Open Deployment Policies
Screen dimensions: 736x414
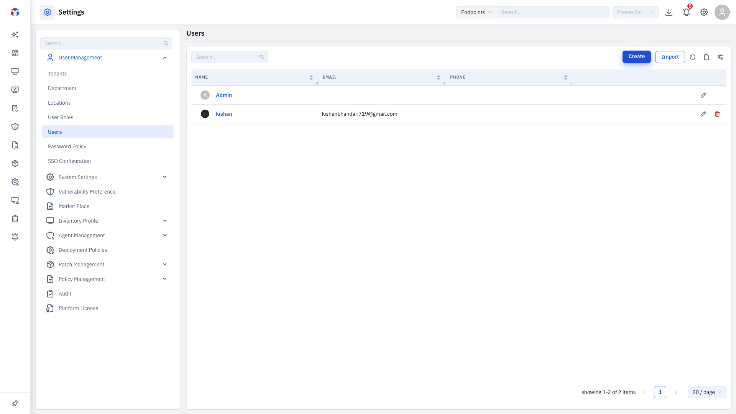(83, 250)
